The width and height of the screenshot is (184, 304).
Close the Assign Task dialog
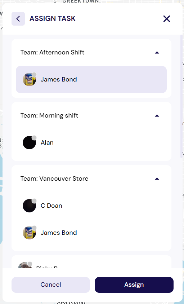pyautogui.click(x=167, y=19)
